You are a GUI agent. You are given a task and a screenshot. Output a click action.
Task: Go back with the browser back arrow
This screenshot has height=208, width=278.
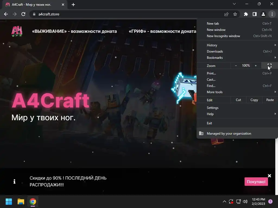pos(6,14)
